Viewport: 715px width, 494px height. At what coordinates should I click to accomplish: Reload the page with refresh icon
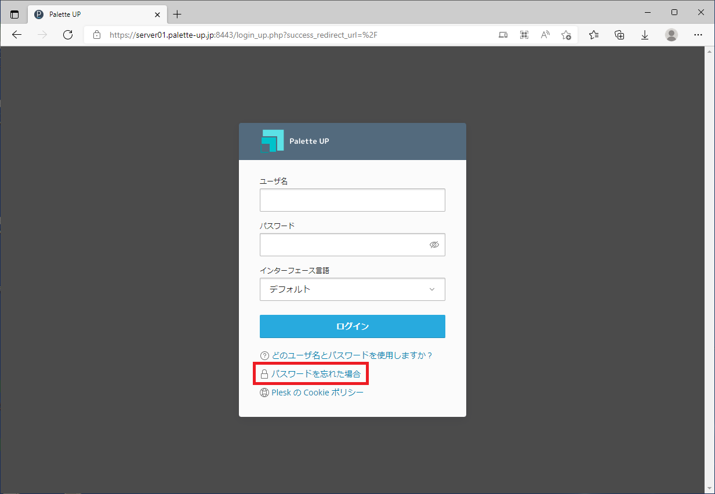tap(68, 35)
